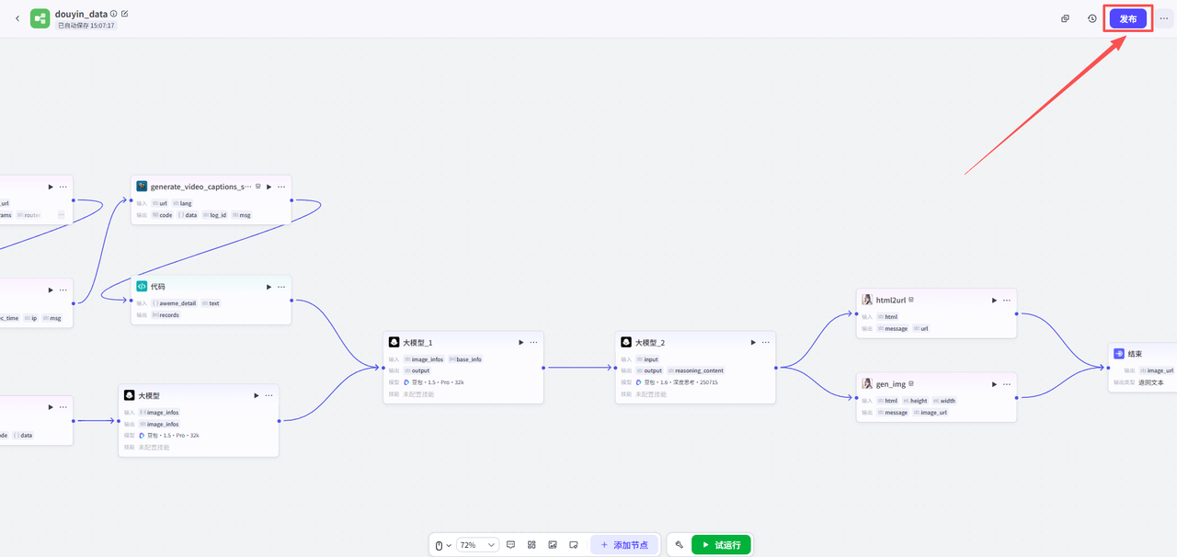Select the 代码 code node title
The image size is (1177, 557).
click(158, 287)
